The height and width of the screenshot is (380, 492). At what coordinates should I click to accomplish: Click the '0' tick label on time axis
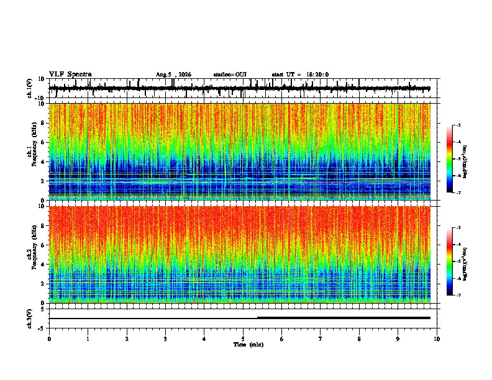click(49, 339)
